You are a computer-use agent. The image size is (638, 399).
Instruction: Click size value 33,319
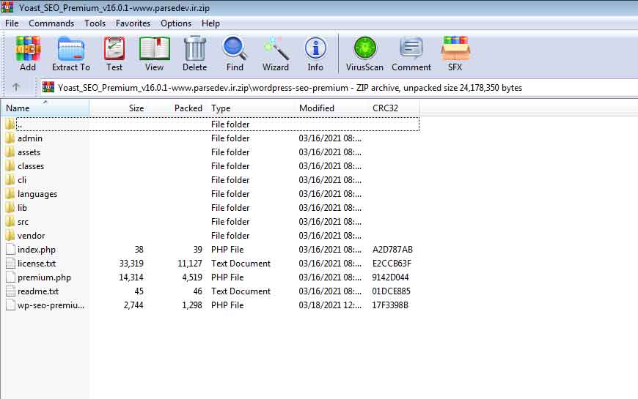pos(131,264)
